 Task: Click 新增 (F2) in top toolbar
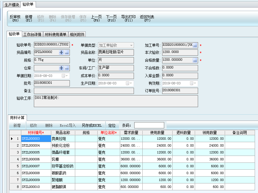(29, 18)
